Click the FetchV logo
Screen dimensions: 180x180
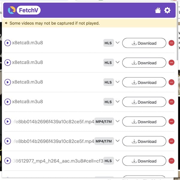tap(24, 10)
